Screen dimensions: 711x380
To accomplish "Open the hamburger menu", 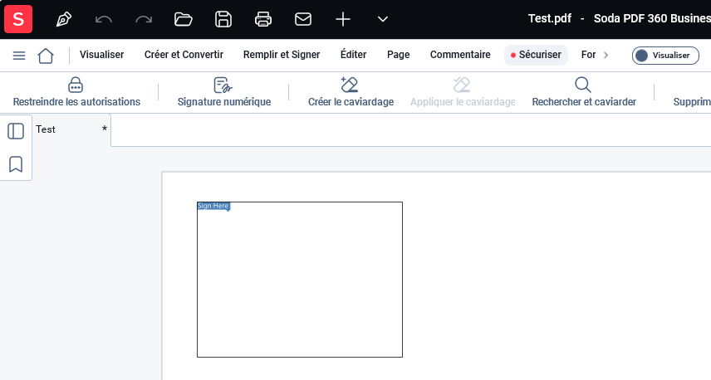I will pos(19,56).
